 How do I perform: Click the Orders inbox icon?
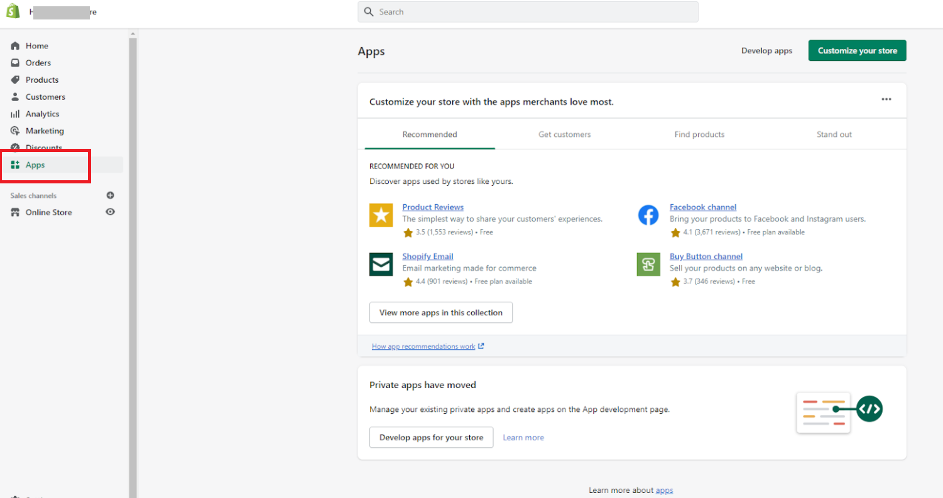pos(16,63)
